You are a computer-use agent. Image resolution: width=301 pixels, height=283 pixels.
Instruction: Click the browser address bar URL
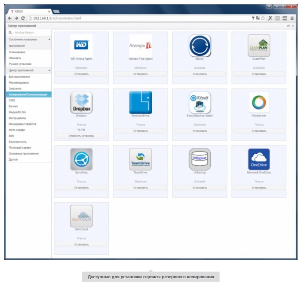coord(57,18)
